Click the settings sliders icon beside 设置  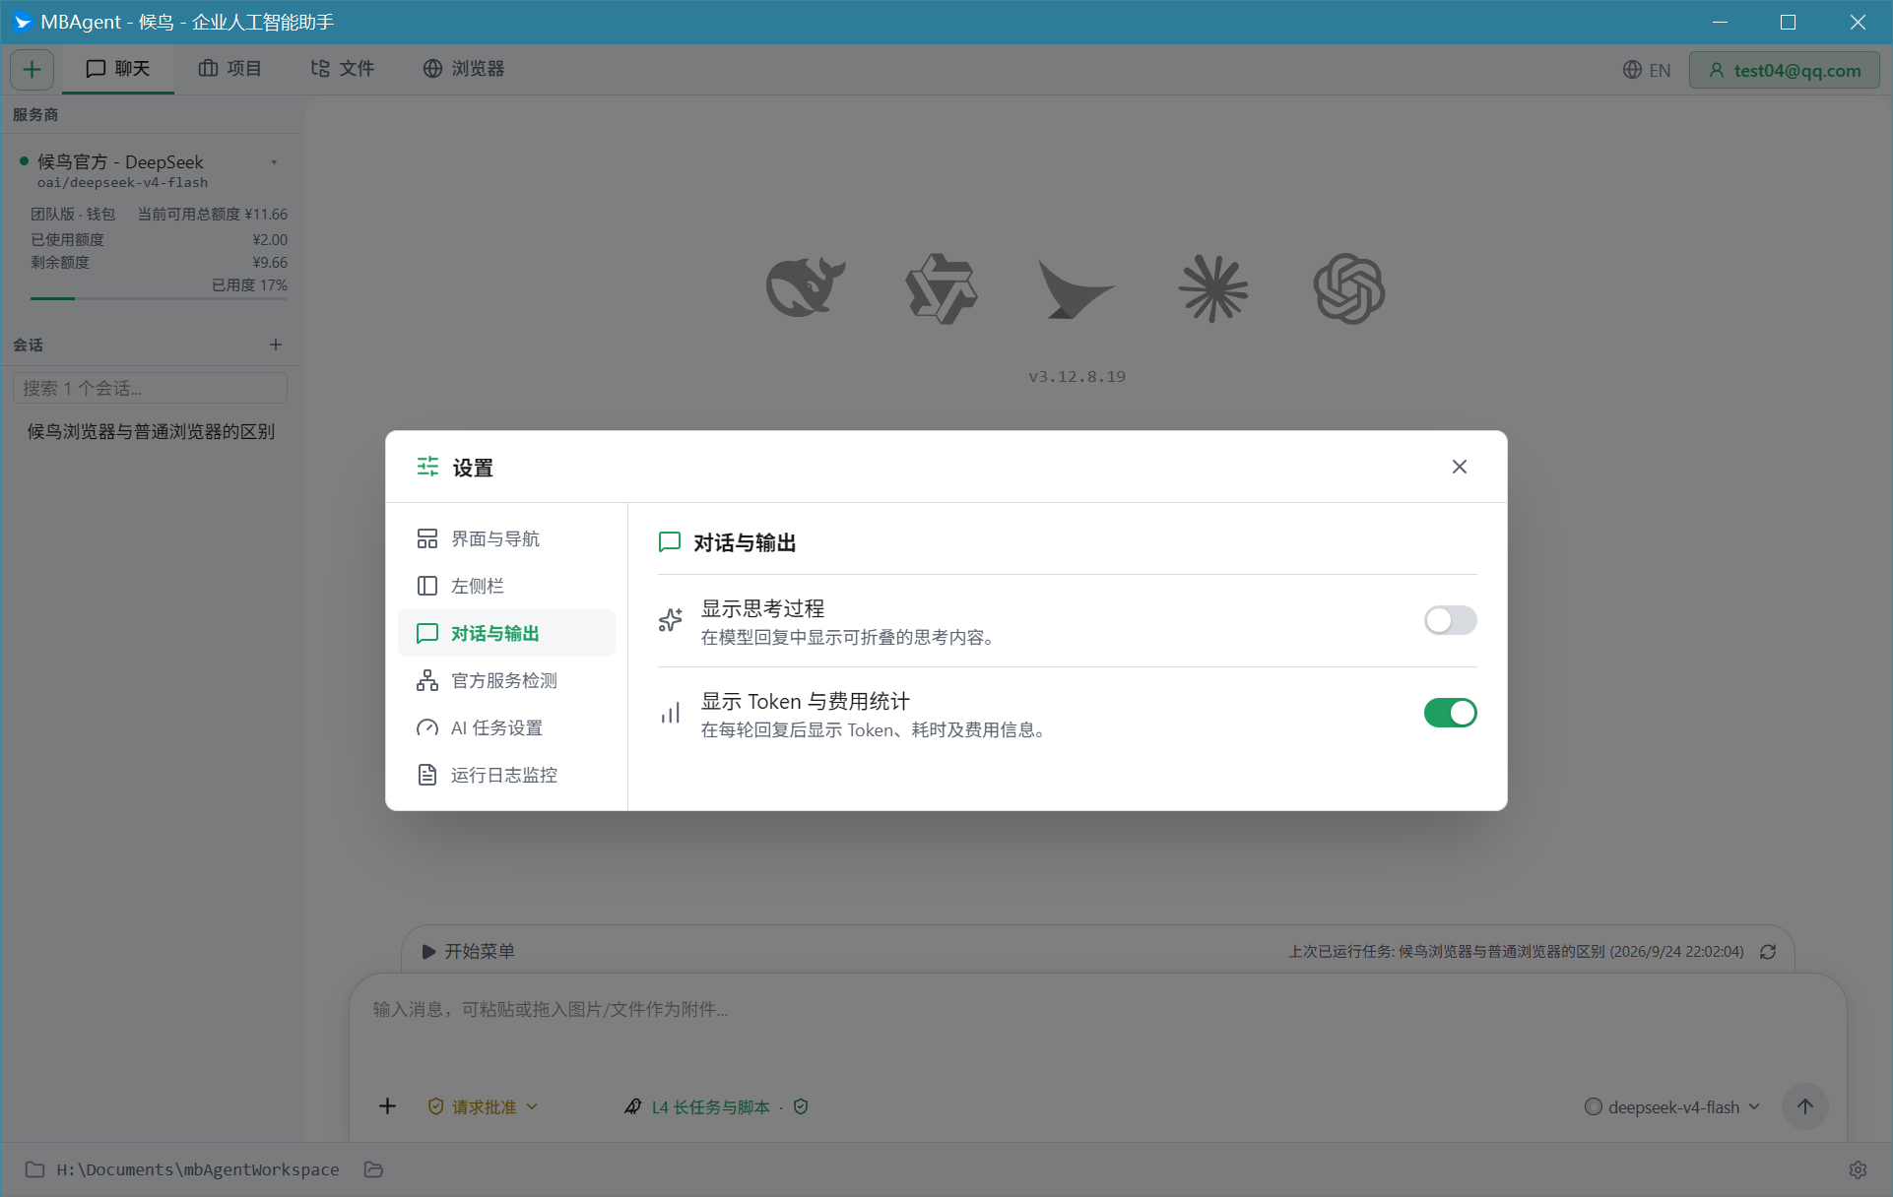tap(427, 467)
